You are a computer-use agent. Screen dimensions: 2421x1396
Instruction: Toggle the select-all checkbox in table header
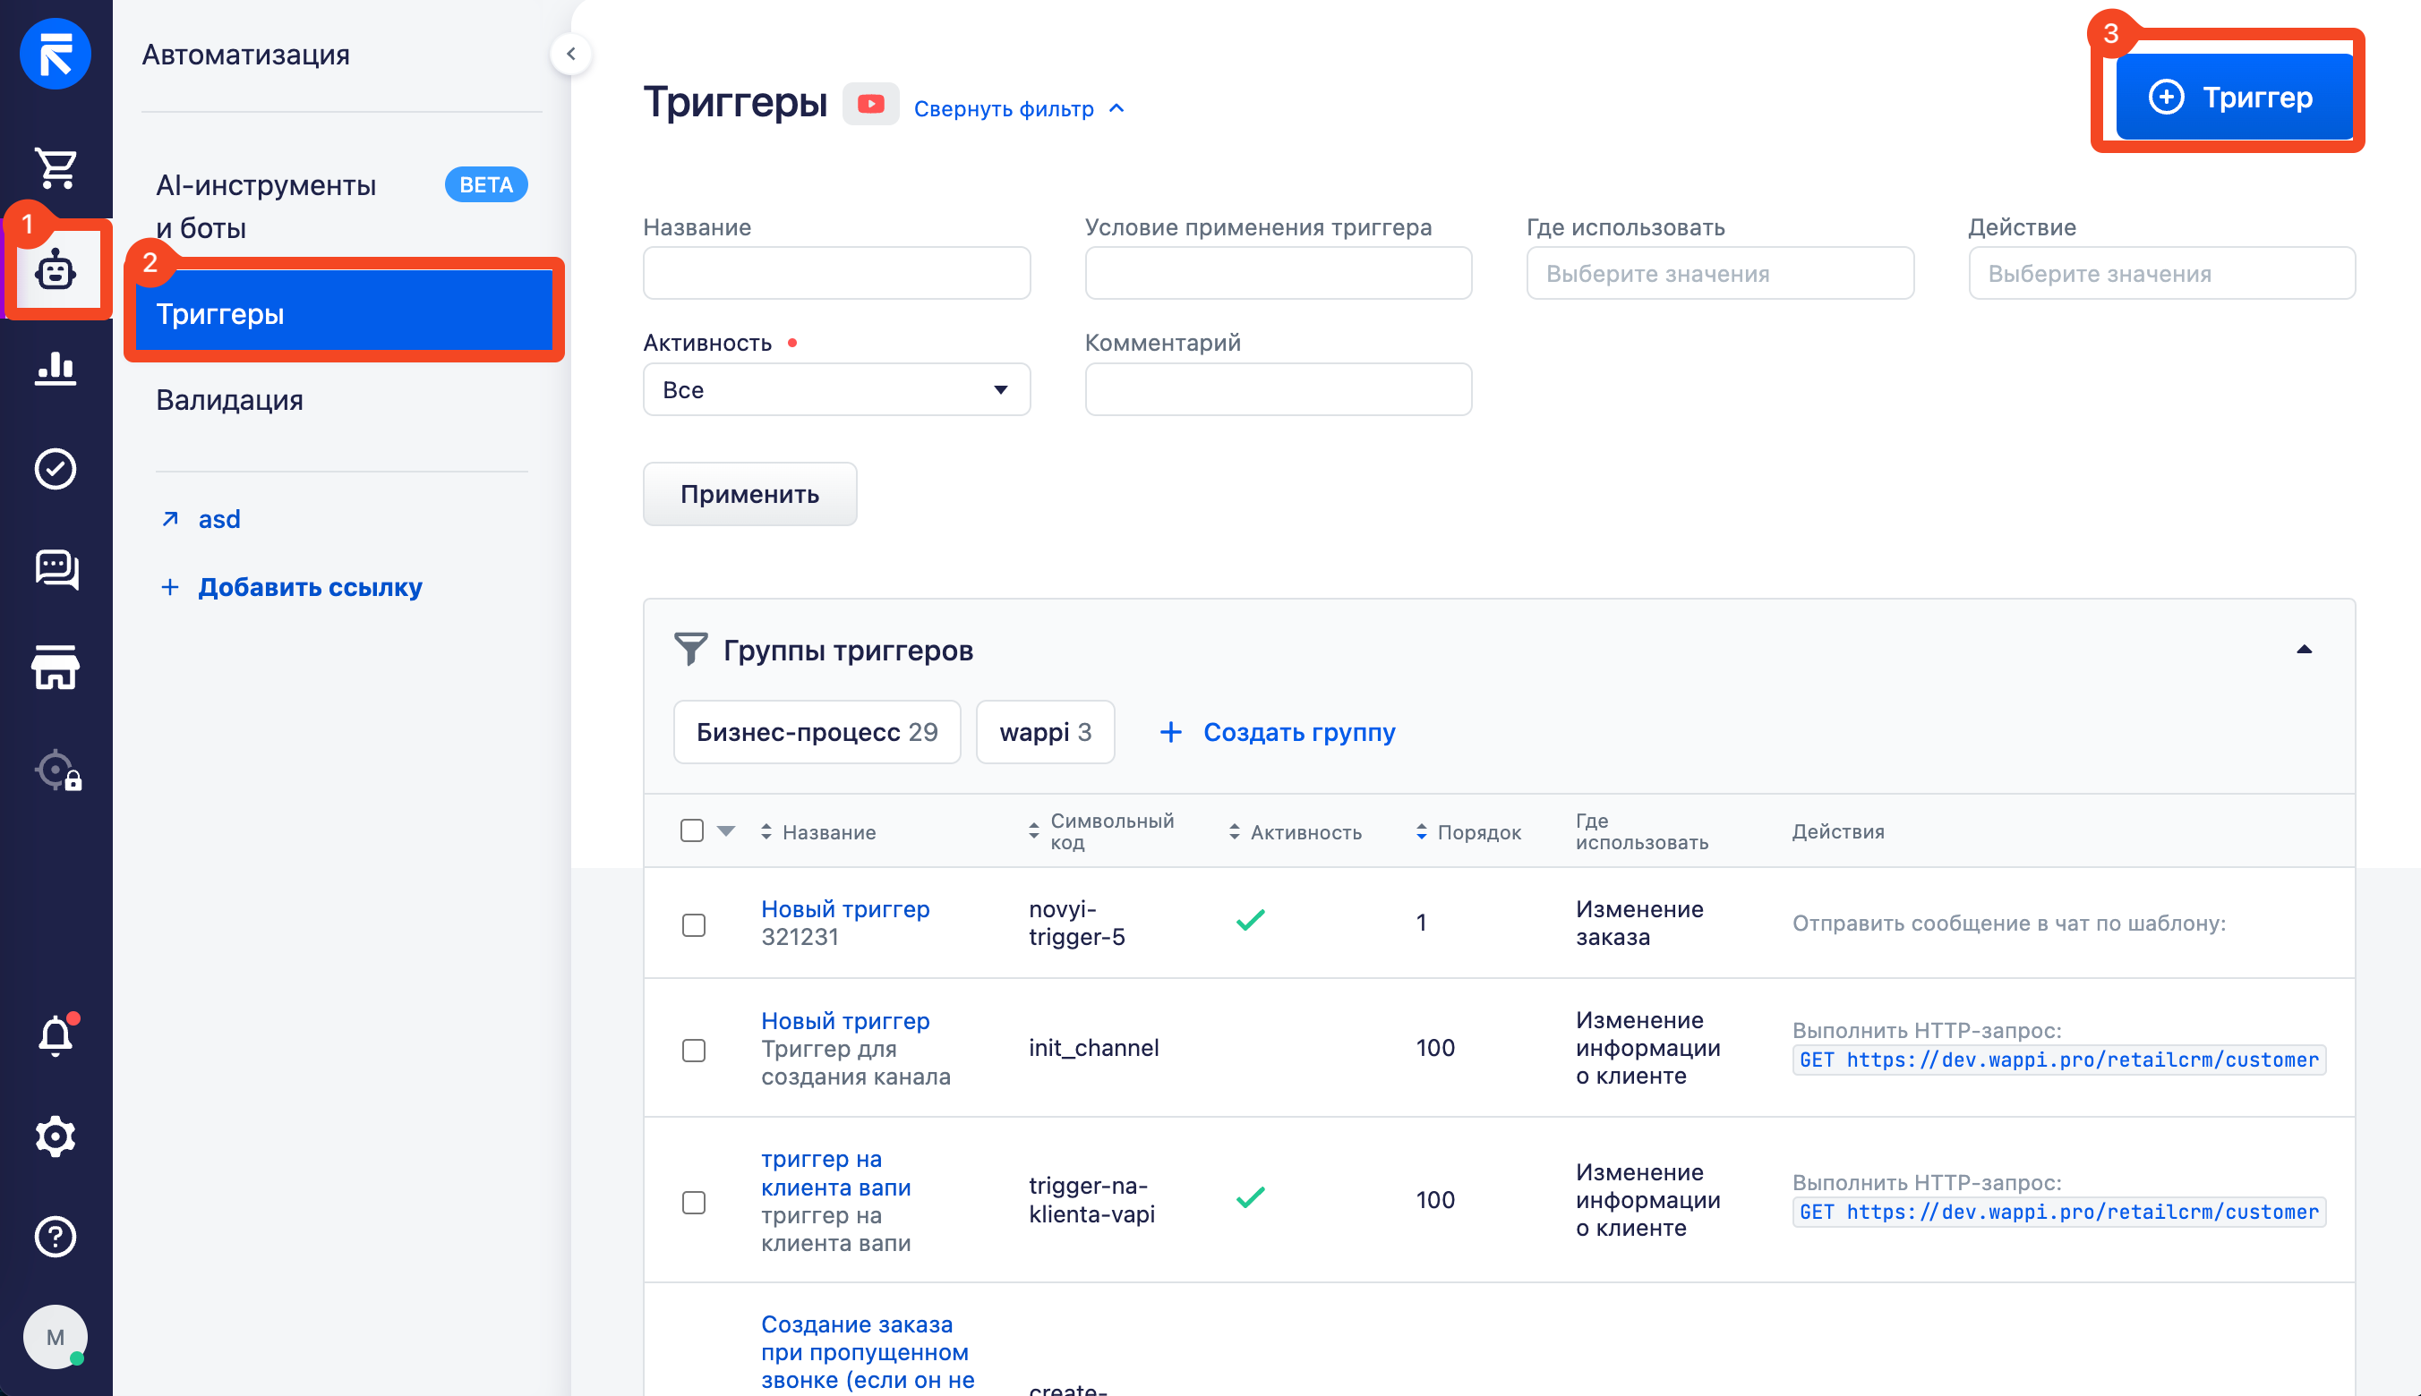pyautogui.click(x=691, y=830)
